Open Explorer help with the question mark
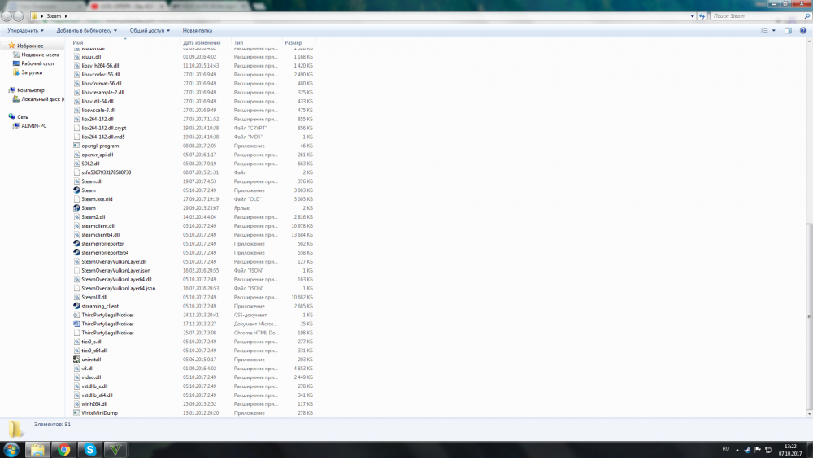Image resolution: width=813 pixels, height=458 pixels. pyautogui.click(x=803, y=31)
